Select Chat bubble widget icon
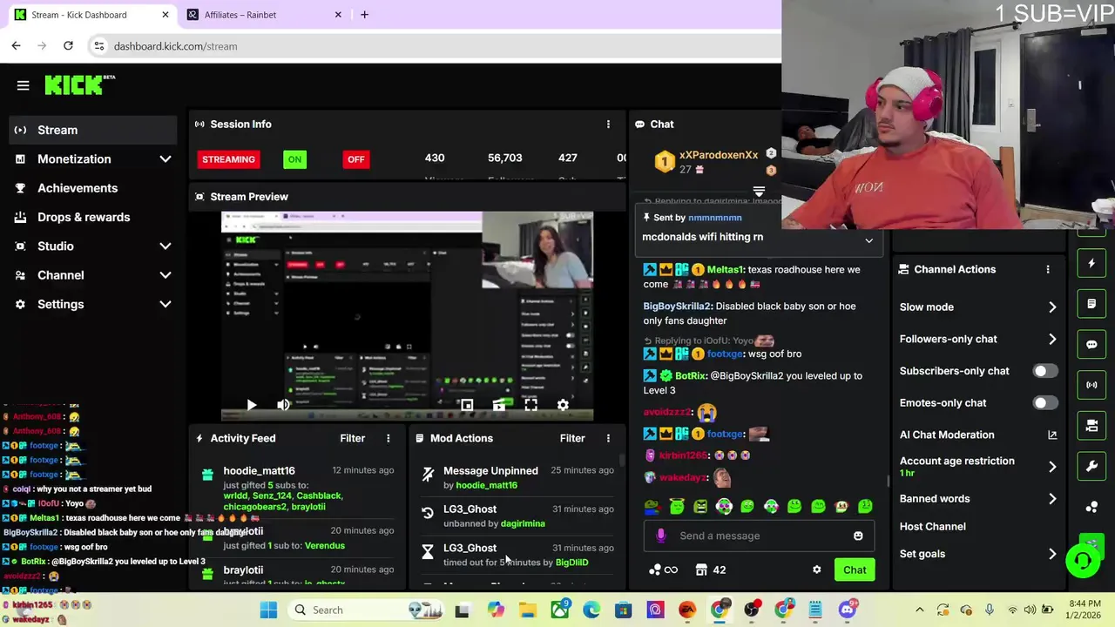 click(1091, 344)
